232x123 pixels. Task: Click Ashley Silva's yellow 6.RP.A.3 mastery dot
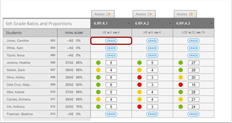[x=181, y=77]
